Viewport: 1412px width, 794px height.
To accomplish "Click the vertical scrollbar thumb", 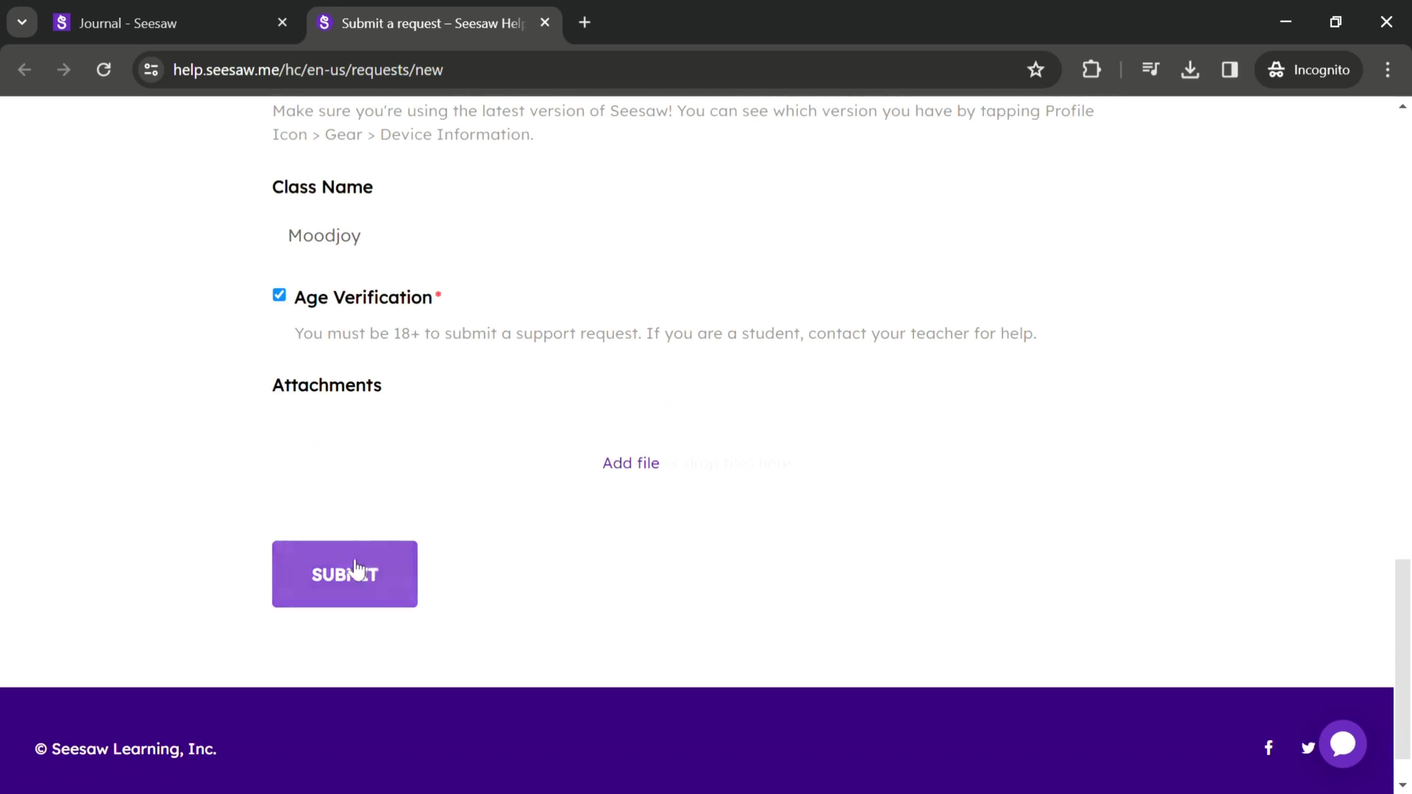I will pyautogui.click(x=1402, y=659).
